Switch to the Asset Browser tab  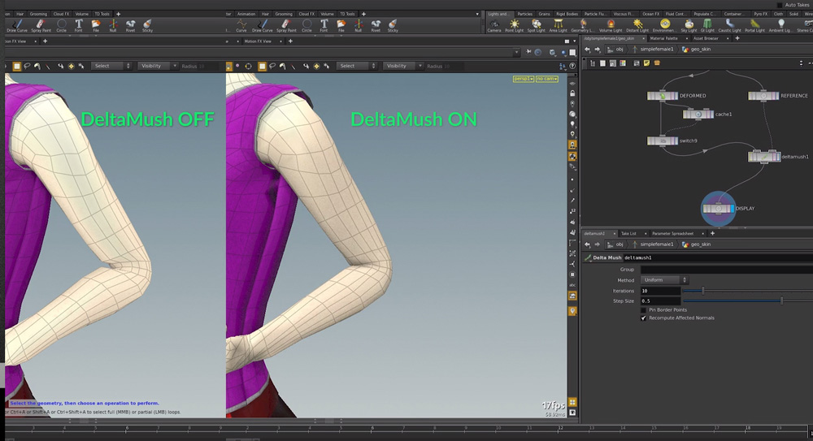pyautogui.click(x=706, y=38)
